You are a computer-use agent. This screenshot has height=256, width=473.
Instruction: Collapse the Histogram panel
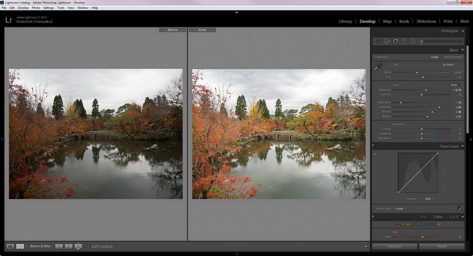463,31
